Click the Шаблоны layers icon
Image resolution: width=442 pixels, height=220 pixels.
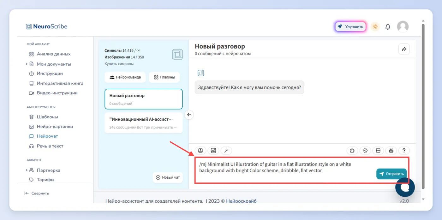pos(31,117)
